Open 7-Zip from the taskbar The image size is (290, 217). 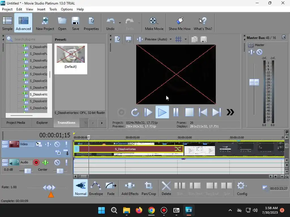176,210
